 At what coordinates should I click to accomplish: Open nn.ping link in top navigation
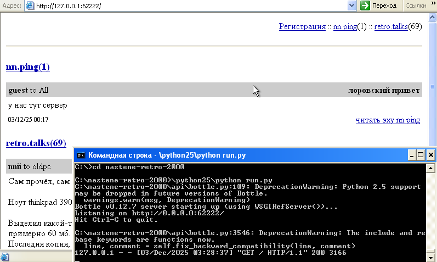(344, 26)
